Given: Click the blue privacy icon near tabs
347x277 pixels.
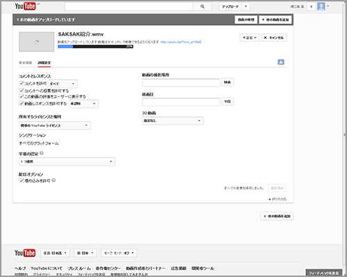Looking at the screenshot, I should [x=281, y=62].
